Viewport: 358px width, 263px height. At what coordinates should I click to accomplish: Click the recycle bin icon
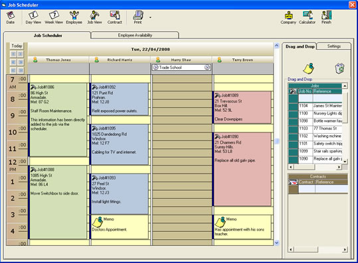[x=339, y=68]
